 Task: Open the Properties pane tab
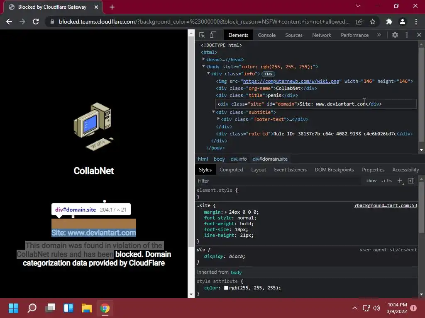pyautogui.click(x=373, y=169)
